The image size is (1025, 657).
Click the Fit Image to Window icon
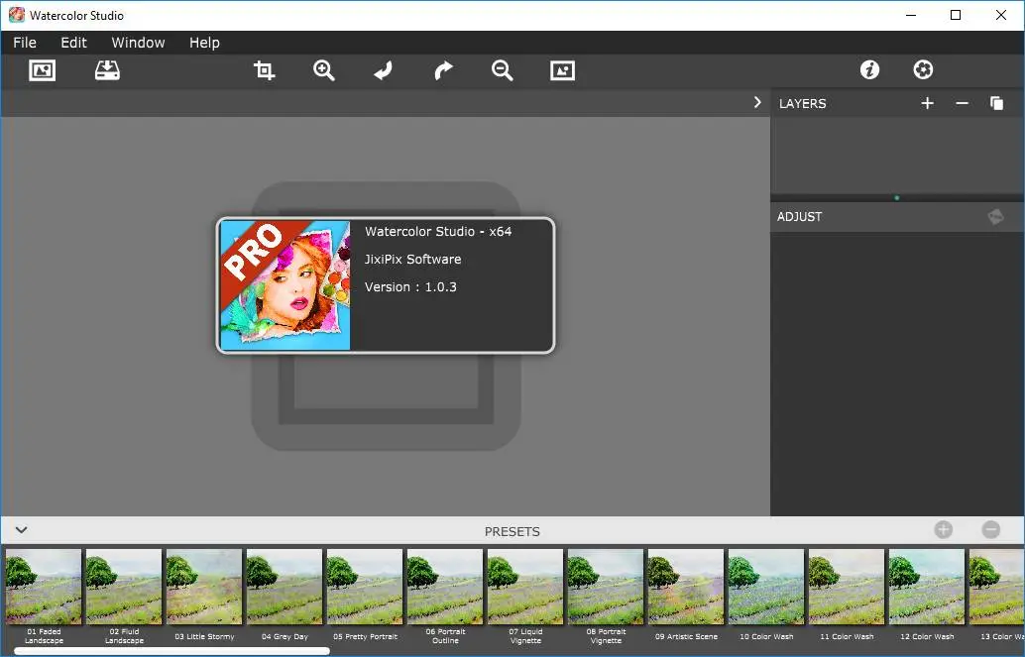coord(562,70)
